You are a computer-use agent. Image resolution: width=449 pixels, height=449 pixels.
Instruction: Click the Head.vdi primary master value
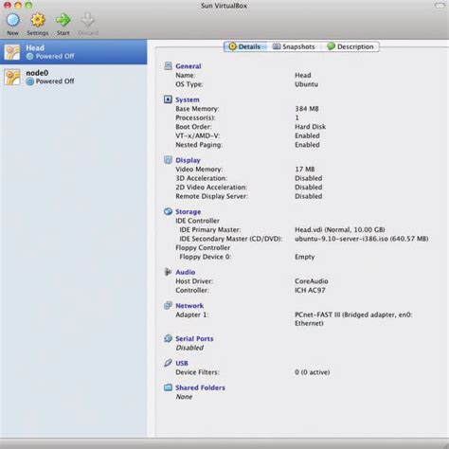(x=340, y=230)
